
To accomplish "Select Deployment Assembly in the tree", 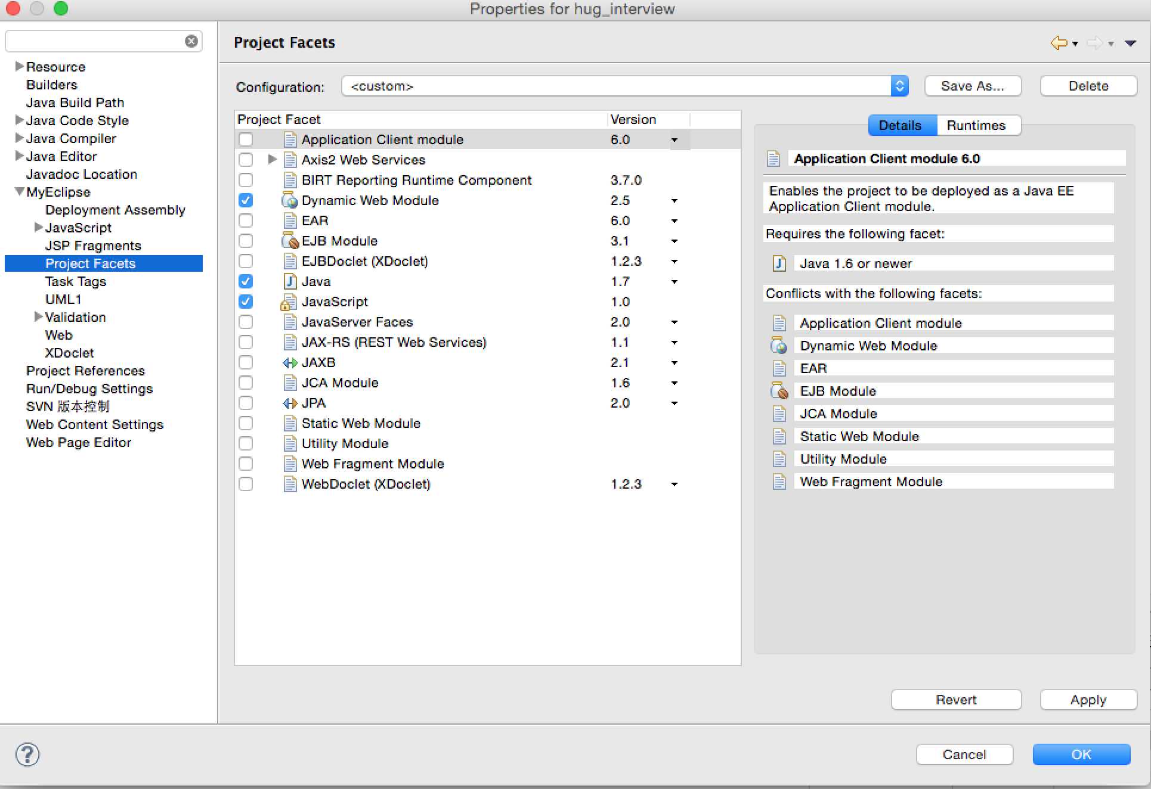I will click(115, 210).
